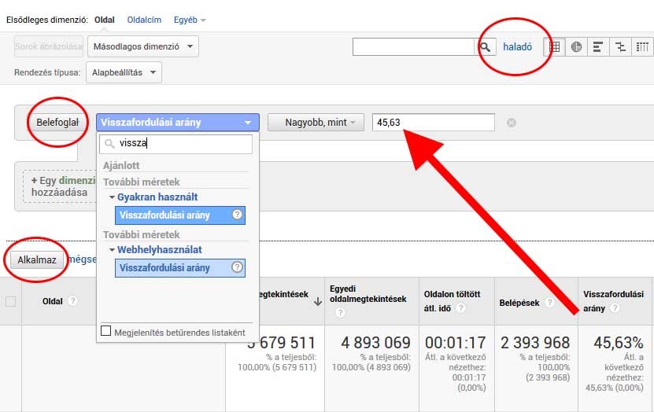Expand the Alapbeállítás sort type dropdown
Screen dimensions: 654x412
[x=123, y=73]
